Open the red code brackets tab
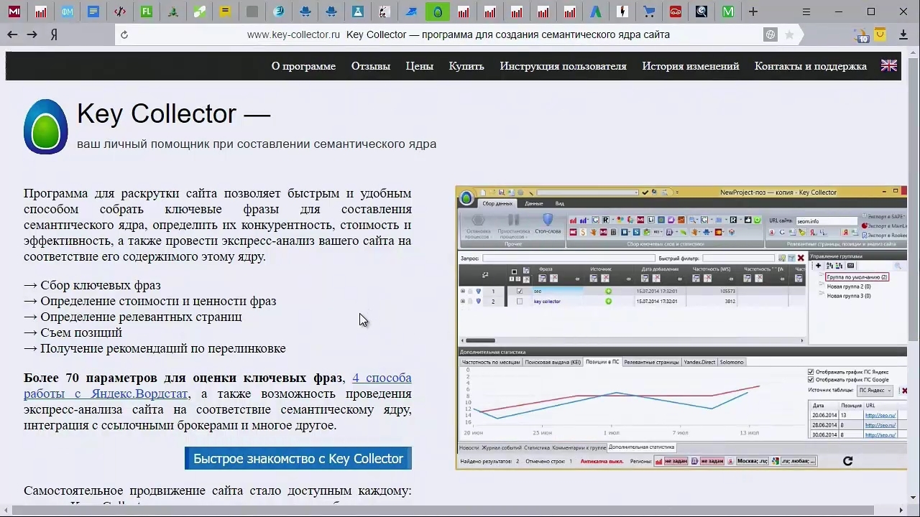Screen dimensions: 920x517 120,11
